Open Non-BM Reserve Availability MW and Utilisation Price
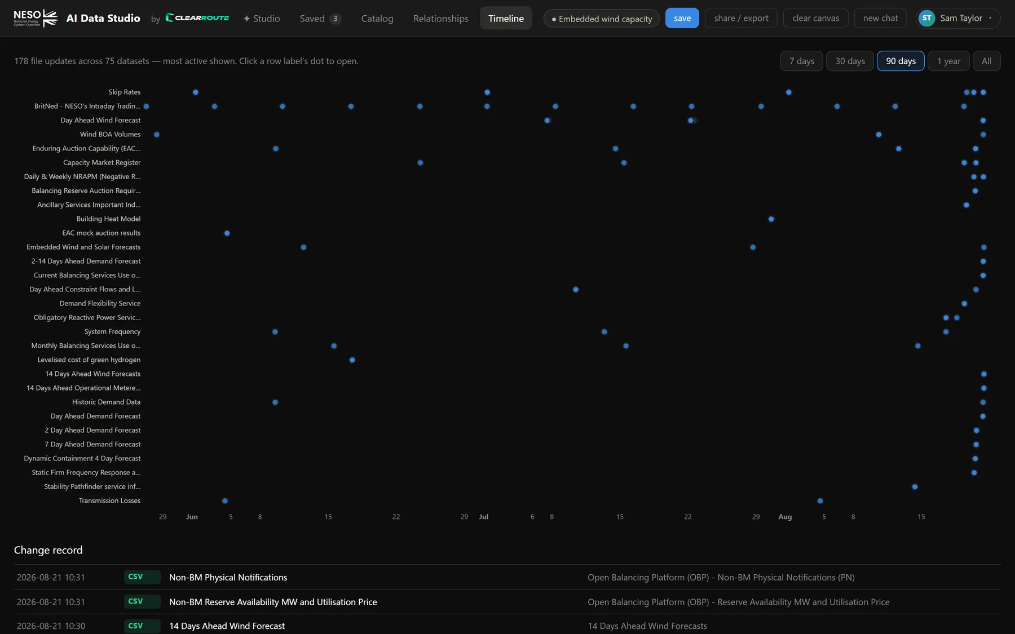This screenshot has width=1015, height=634. tap(273, 602)
